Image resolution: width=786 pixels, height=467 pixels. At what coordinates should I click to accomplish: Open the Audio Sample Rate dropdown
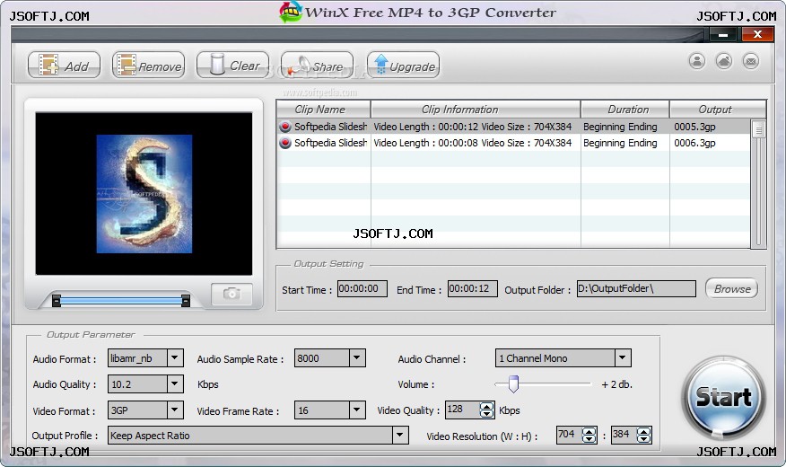pos(356,358)
